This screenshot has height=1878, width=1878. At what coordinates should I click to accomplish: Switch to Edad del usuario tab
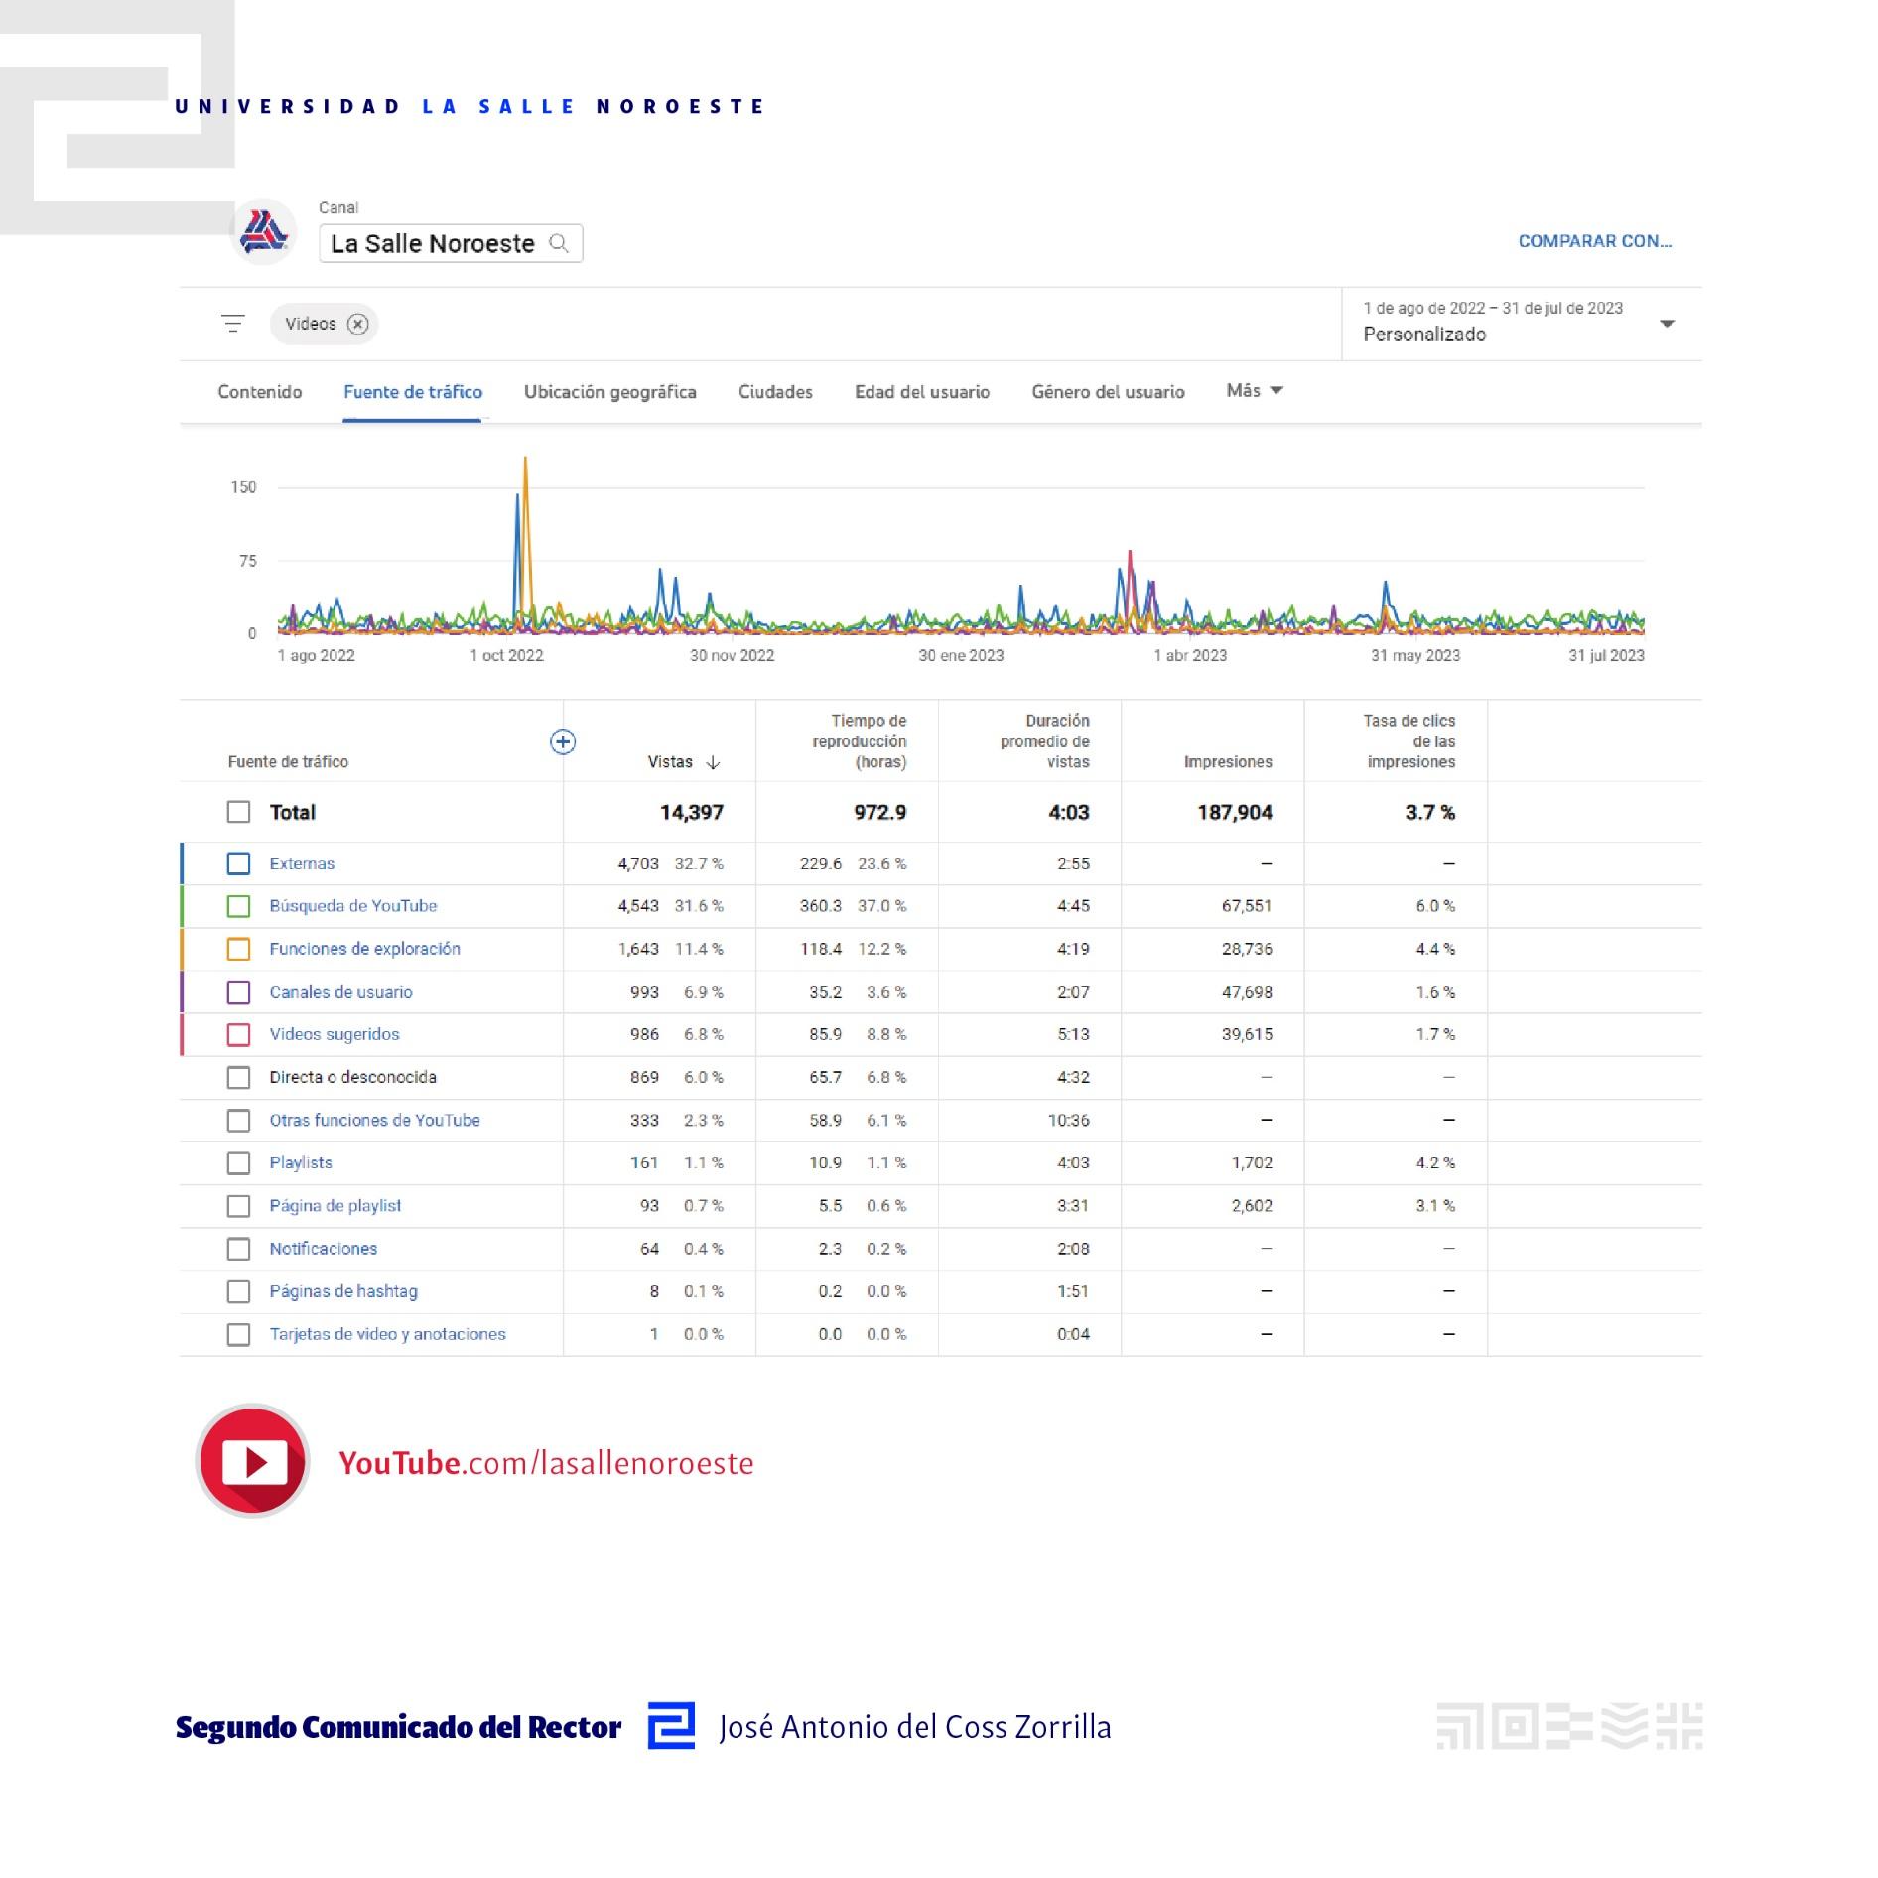922,392
